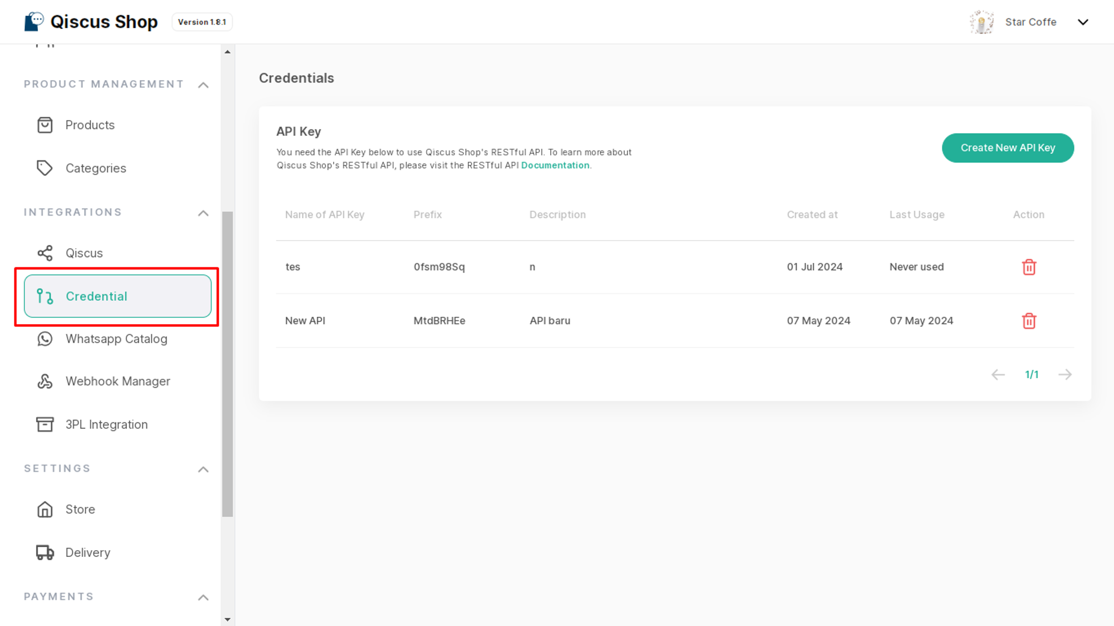
Task: Collapse the Product Management section
Action: pos(203,85)
